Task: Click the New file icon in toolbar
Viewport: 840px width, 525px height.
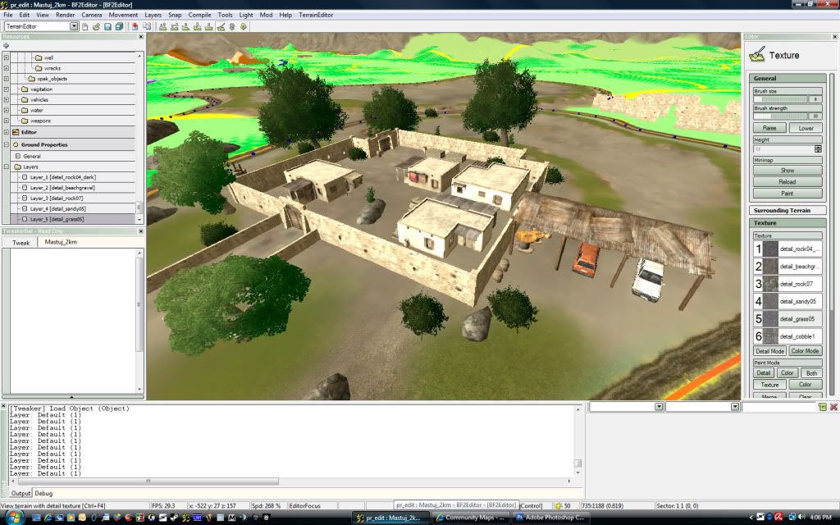Action: (x=85, y=26)
